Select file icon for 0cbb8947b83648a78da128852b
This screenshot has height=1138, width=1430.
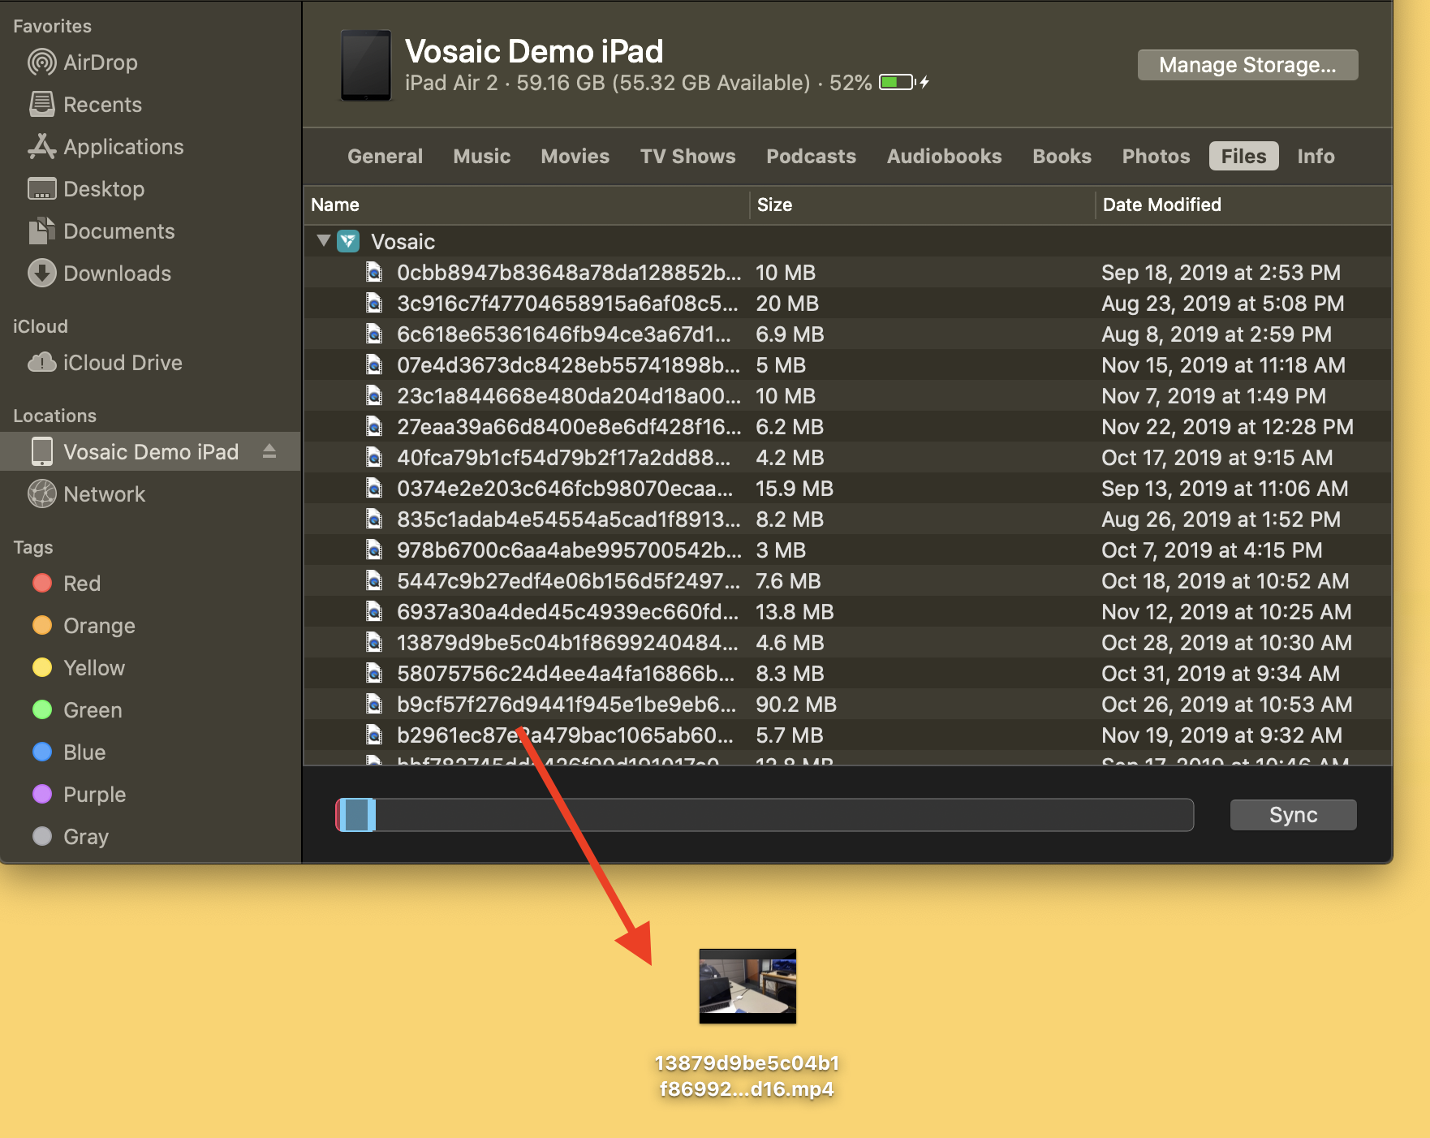click(374, 272)
